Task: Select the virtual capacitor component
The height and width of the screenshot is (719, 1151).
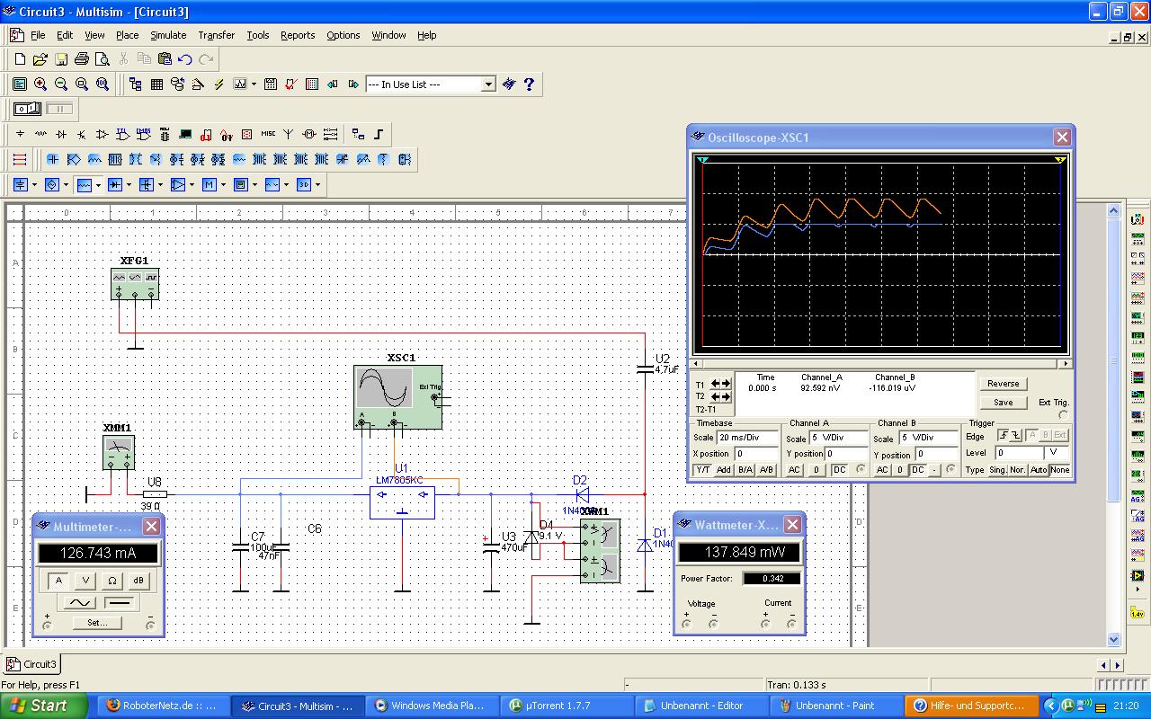Action: click(52, 159)
